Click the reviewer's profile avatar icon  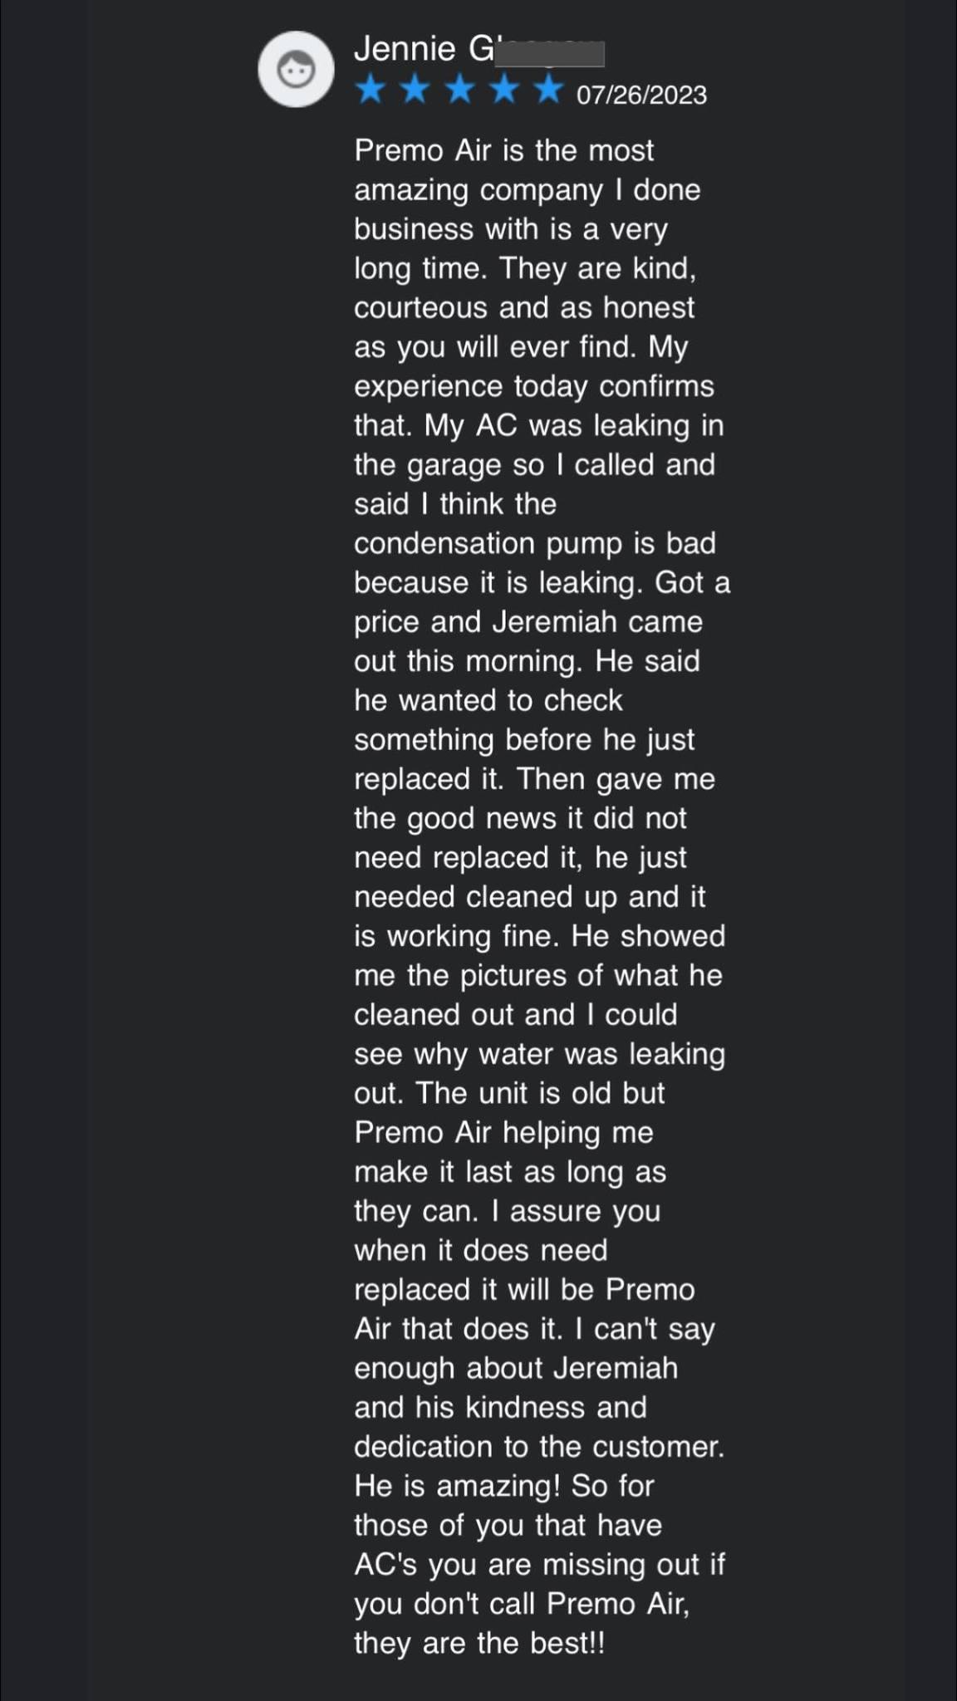point(296,69)
